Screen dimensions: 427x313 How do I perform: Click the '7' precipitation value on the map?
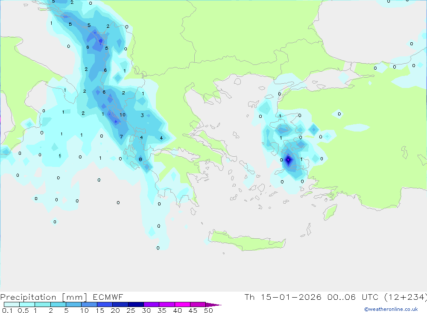(x=121, y=137)
